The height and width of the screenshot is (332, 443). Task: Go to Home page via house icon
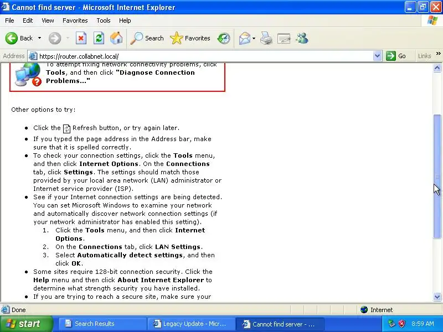click(116, 38)
